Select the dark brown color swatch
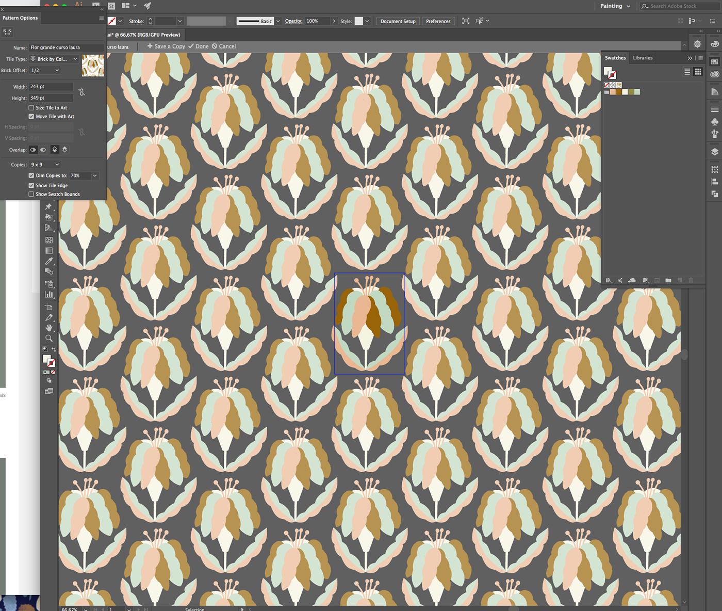Image resolution: width=722 pixels, height=611 pixels. click(x=619, y=92)
